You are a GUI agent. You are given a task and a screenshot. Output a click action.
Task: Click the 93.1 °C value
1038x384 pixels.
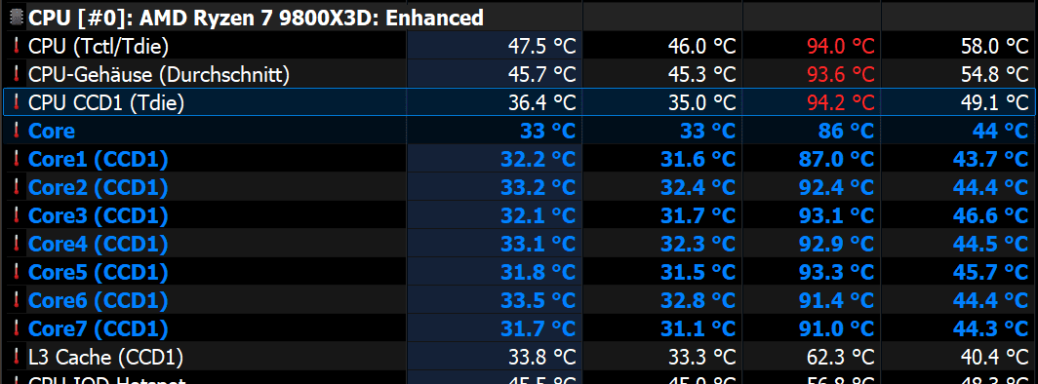pyautogui.click(x=837, y=216)
